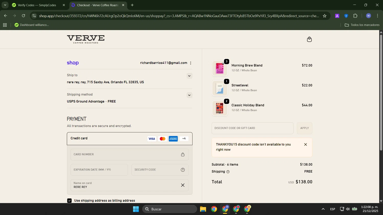Click the discount code or gift card field
Screen dimensions: 383x215
point(253,128)
